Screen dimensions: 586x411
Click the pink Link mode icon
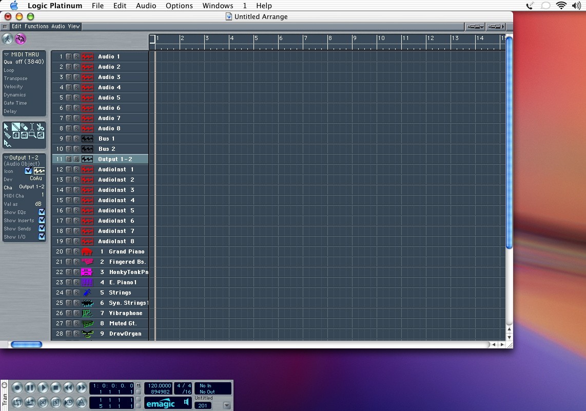[x=21, y=39]
